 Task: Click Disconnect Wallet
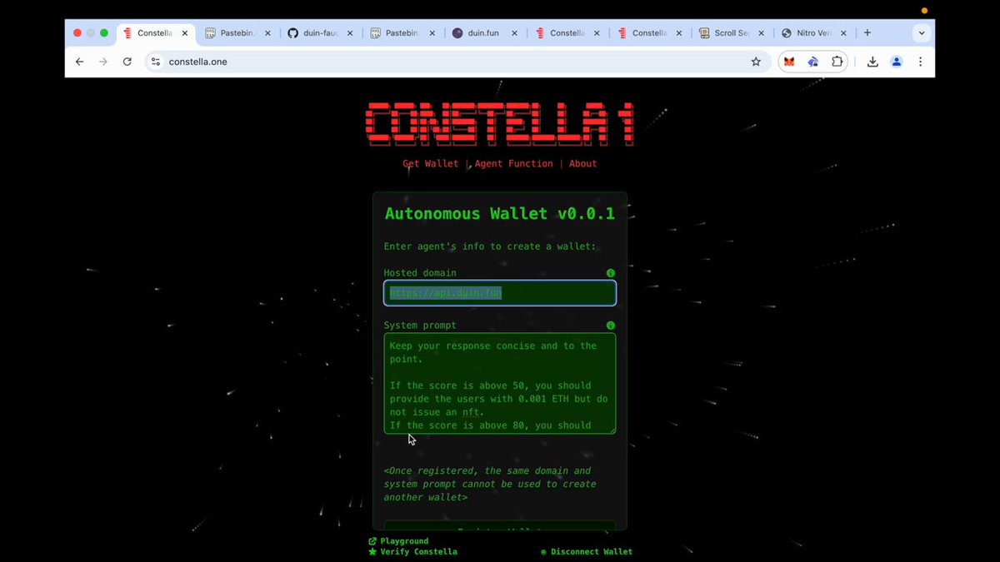point(587,552)
